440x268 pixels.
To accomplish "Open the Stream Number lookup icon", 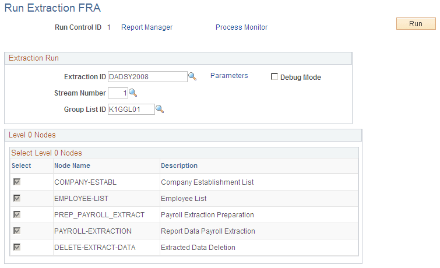I will point(133,93).
